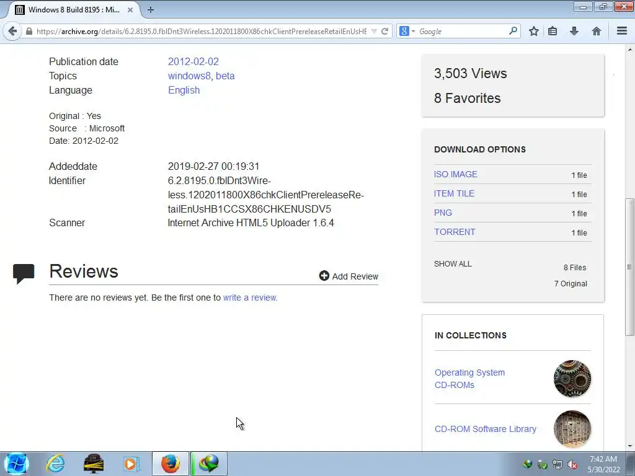Switch to the Firefox taskbar icon
The width and height of the screenshot is (635, 476).
(x=171, y=464)
